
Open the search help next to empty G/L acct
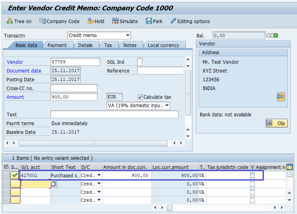coord(54,184)
